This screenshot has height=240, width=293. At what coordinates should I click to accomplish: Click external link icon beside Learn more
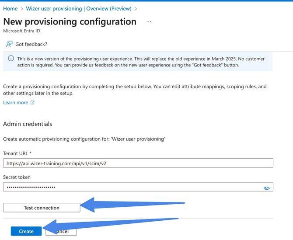click(x=32, y=102)
